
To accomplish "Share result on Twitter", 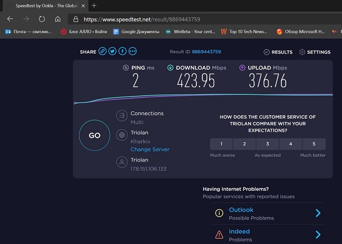I will [112, 51].
